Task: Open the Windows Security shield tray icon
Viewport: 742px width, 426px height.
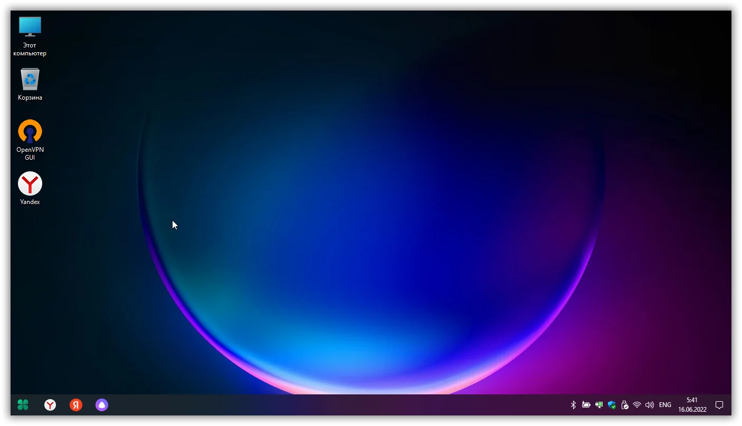Action: pos(612,405)
